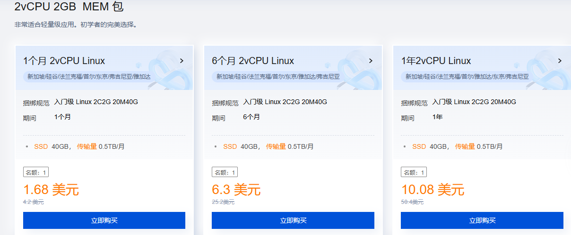Select the region list in the 1个月 card
The image size is (571, 235).
[x=89, y=76]
